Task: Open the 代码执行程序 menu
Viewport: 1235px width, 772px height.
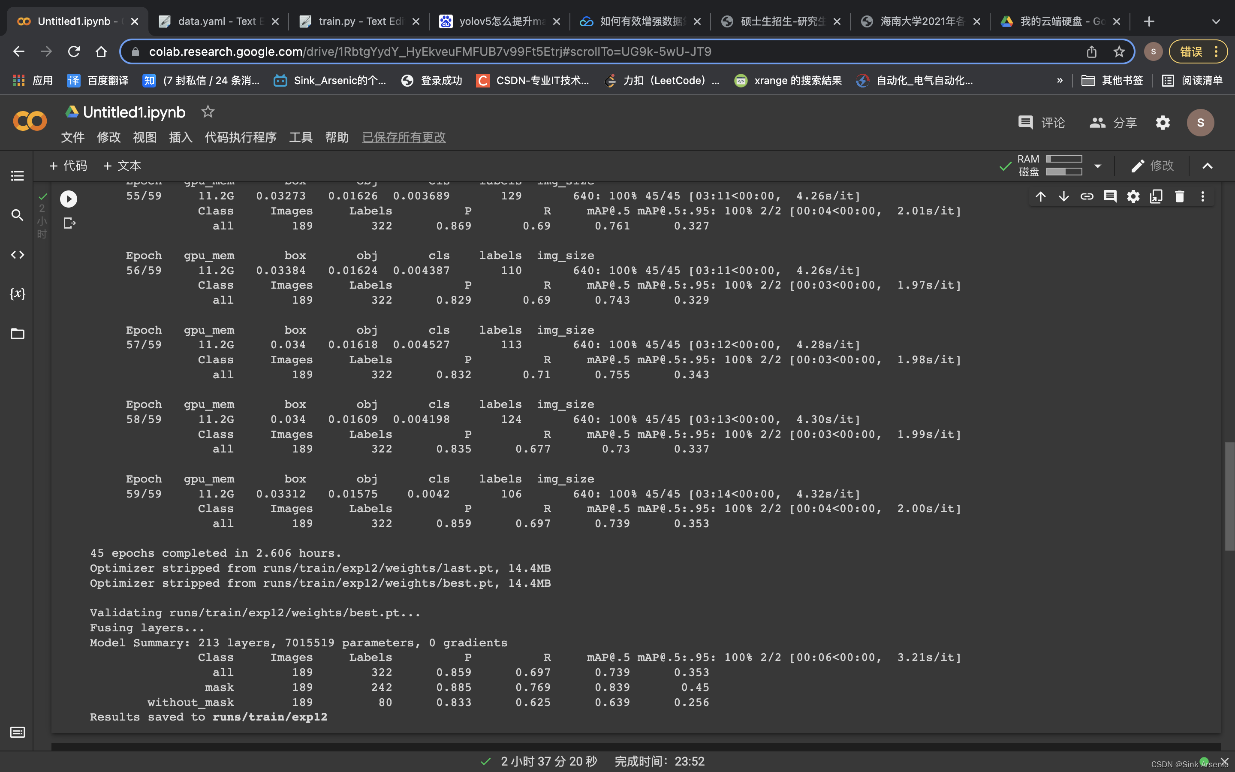Action: click(x=241, y=137)
